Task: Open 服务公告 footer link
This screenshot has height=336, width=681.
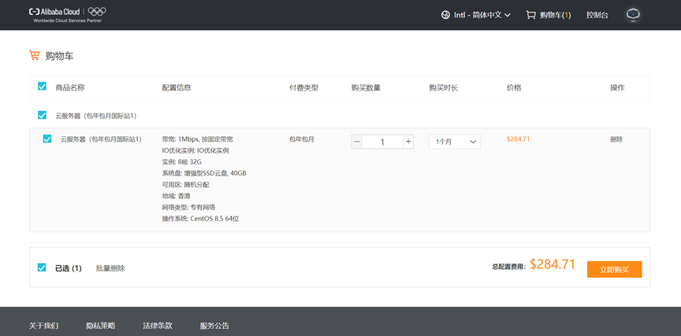Action: click(214, 326)
